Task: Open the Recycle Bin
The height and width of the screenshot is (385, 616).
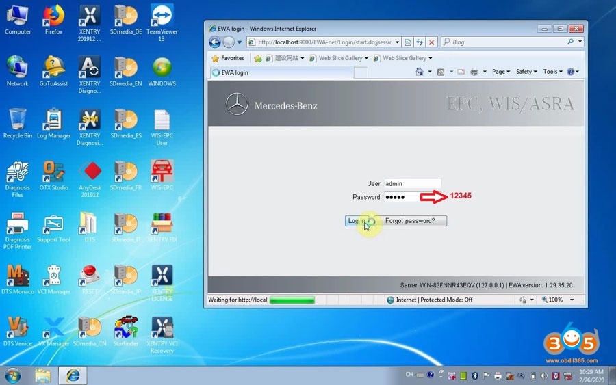Action: (18, 124)
